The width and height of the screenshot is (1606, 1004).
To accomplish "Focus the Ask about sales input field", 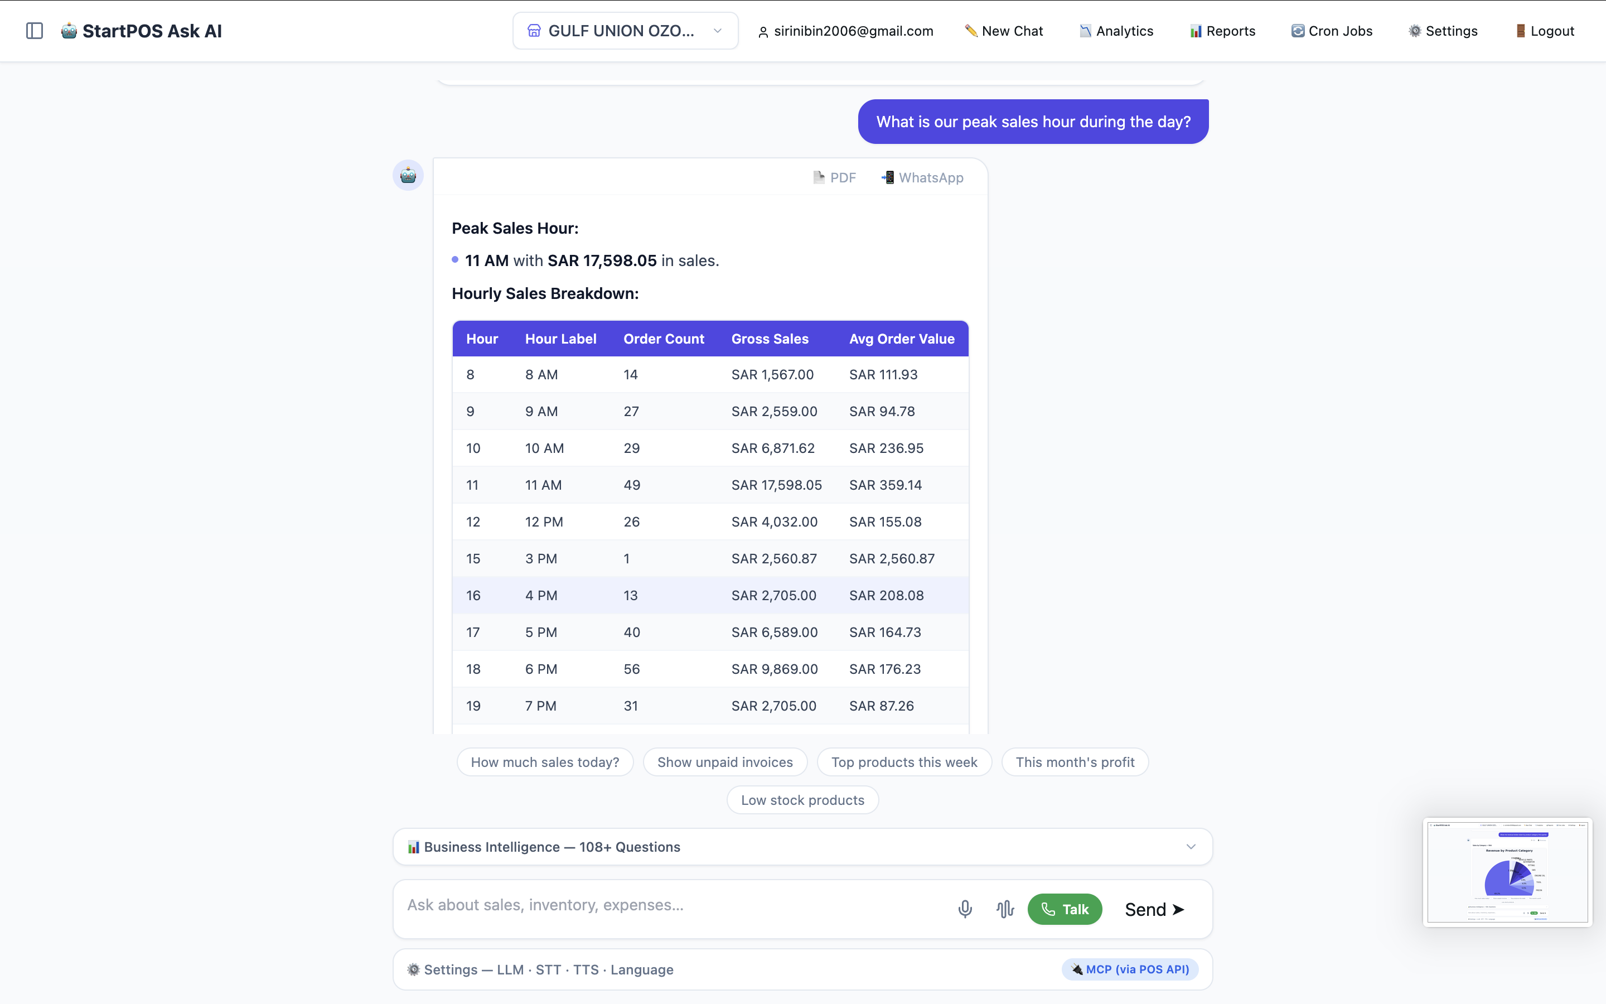I will (674, 906).
